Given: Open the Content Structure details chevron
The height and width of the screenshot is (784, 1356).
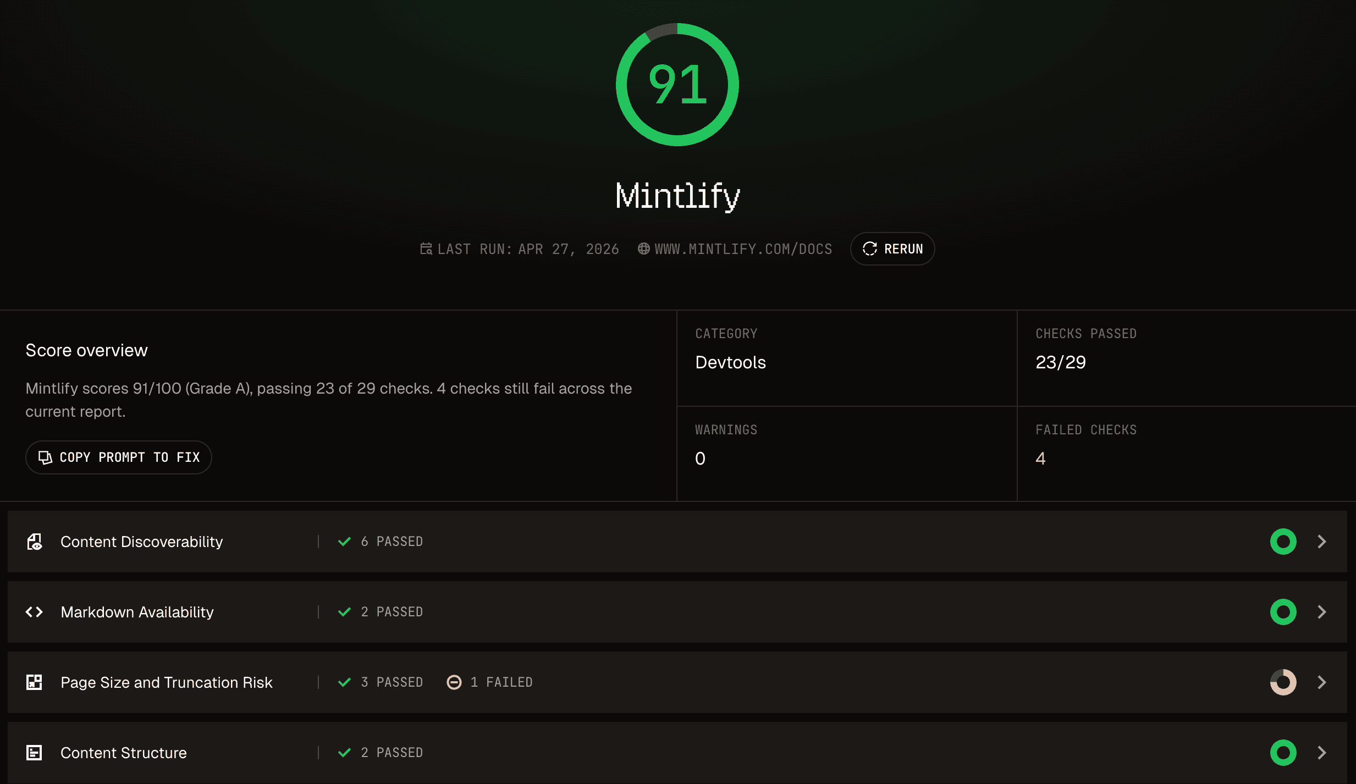Looking at the screenshot, I should 1322,753.
